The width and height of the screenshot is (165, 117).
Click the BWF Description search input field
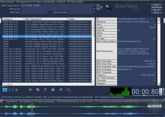click(56, 5)
